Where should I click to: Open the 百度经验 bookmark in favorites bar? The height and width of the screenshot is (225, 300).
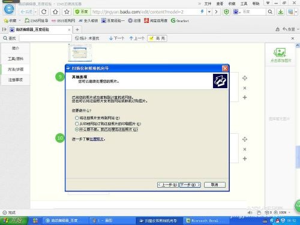(x=113, y=20)
